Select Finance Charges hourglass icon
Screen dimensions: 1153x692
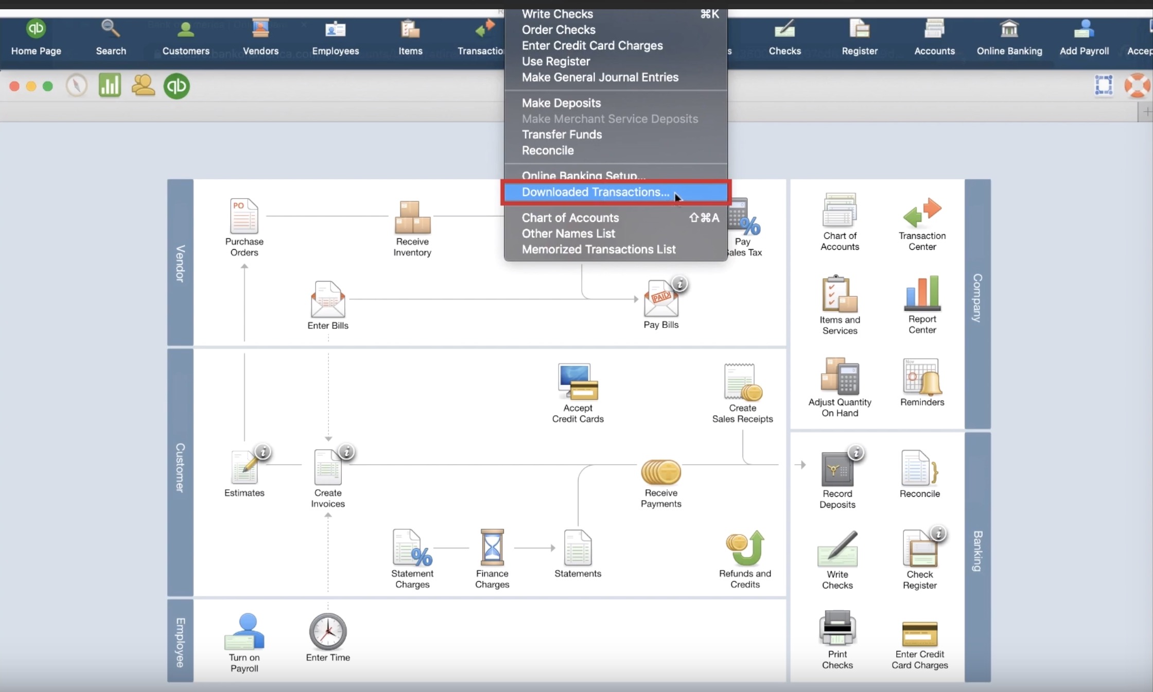tap(492, 547)
